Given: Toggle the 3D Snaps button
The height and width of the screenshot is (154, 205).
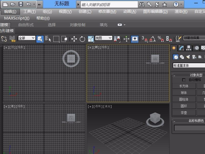Looking at the screenshot, I should (145, 39).
